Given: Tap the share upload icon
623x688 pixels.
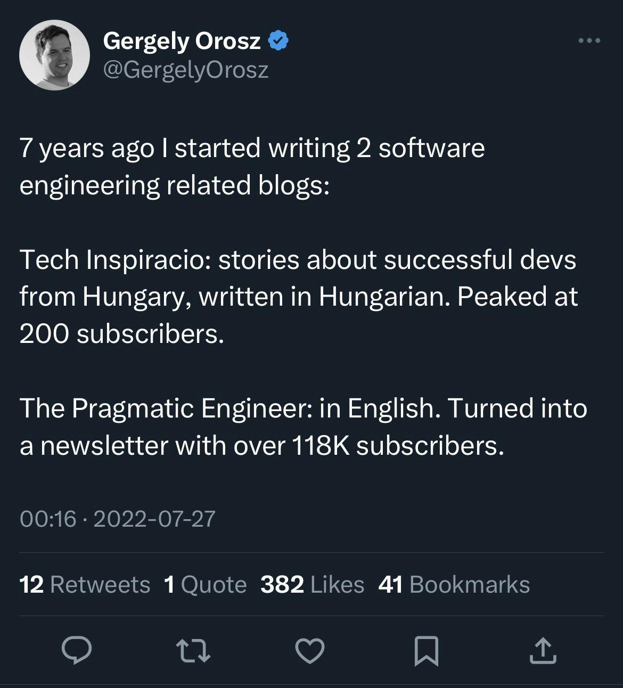Looking at the screenshot, I should click(543, 650).
